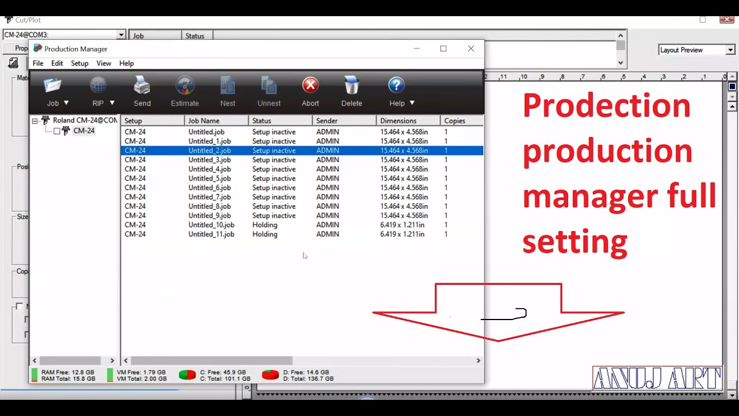Click the D: drive pie chart indicator
Image resolution: width=739 pixels, height=416 pixels.
tap(271, 375)
